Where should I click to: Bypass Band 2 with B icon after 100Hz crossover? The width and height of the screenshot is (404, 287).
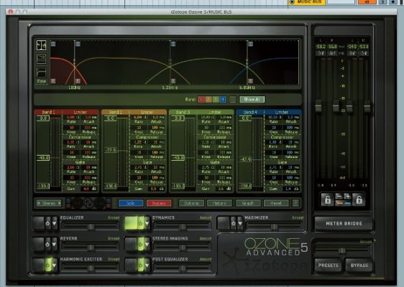(78, 81)
